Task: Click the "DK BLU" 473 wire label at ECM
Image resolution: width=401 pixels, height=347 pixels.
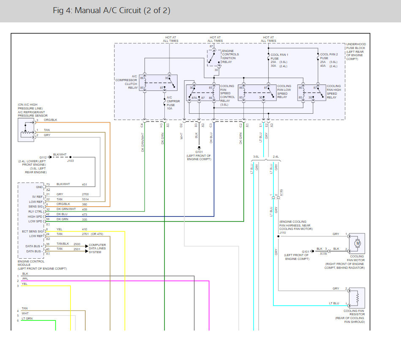Action: (x=62, y=214)
